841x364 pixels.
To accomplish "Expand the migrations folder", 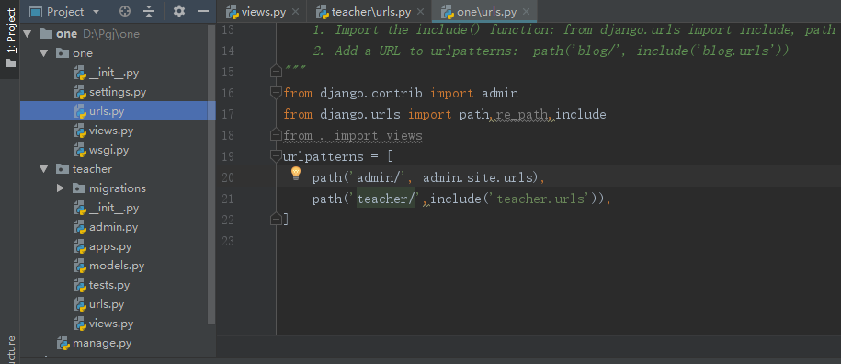I will point(60,188).
